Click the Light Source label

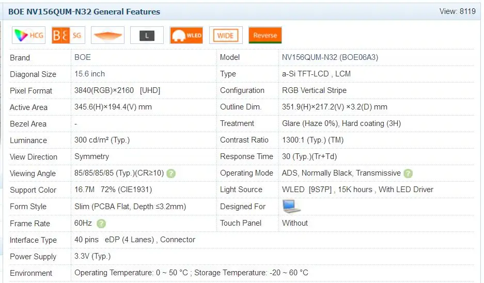point(241,190)
